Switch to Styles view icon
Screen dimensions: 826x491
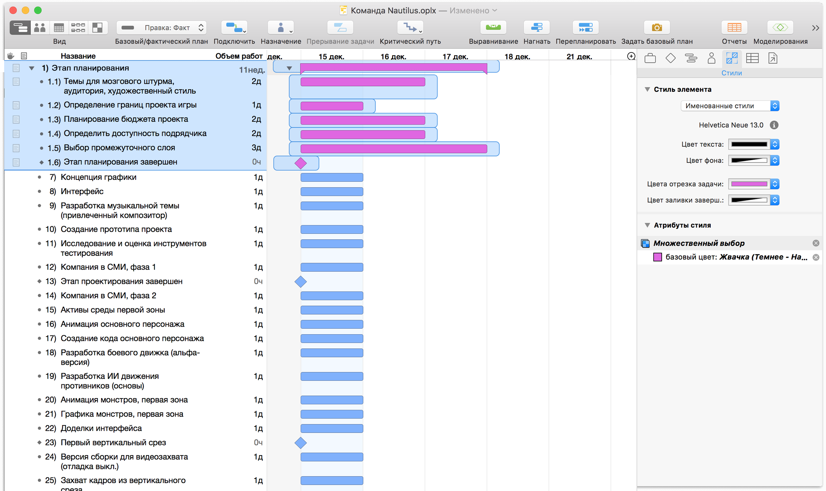tap(98, 28)
